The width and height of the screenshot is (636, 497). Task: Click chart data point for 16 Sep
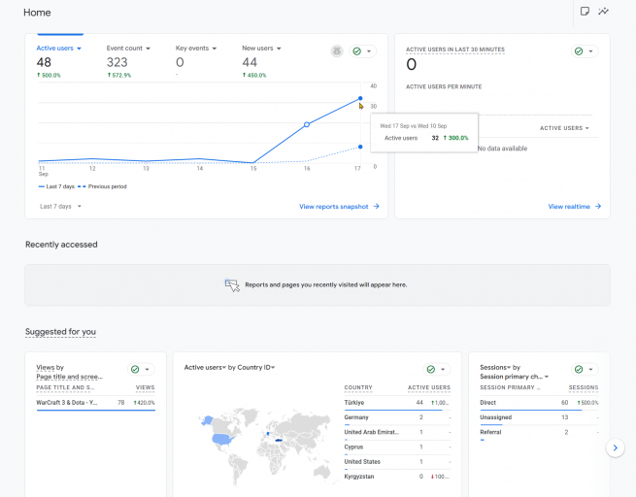tap(307, 124)
